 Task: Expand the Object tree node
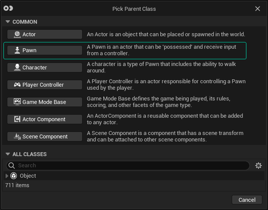click(x=7, y=176)
